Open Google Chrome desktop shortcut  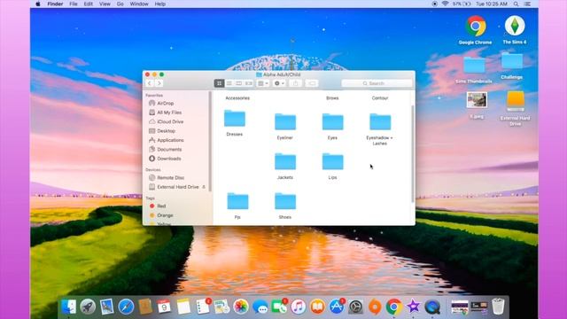(476, 26)
